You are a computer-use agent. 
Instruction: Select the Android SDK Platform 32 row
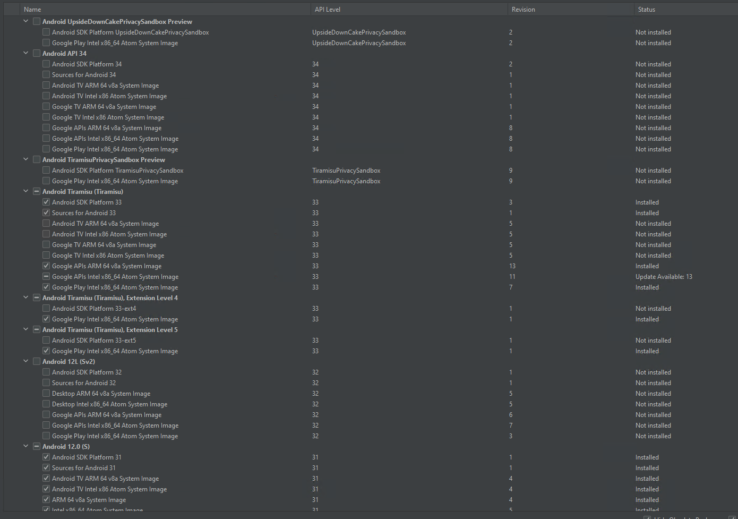159,372
